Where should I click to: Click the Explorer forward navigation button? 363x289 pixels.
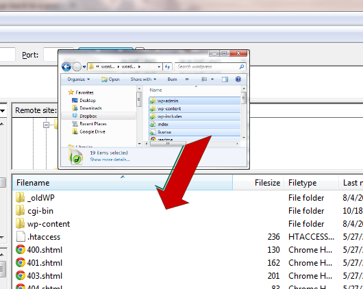[77, 66]
